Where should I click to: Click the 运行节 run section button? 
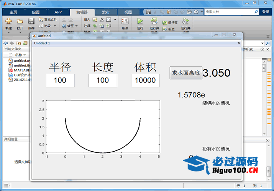pyautogui.click(x=170, y=23)
